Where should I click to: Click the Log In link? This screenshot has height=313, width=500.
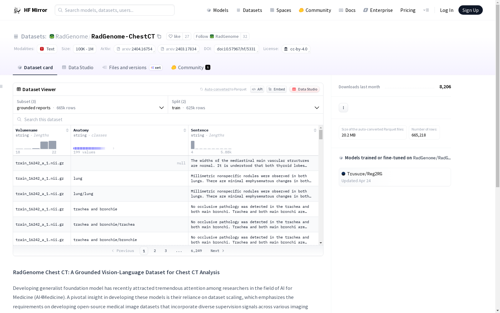pyautogui.click(x=447, y=10)
